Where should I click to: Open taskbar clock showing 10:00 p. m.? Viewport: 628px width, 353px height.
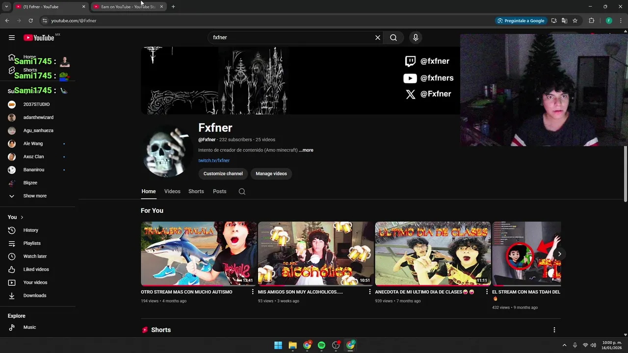point(612,345)
